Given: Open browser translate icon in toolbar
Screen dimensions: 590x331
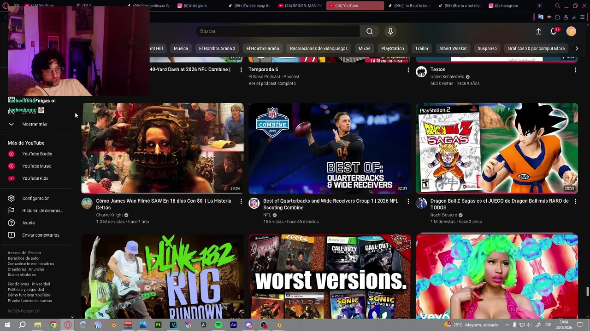Looking at the screenshot, I should 541,17.
